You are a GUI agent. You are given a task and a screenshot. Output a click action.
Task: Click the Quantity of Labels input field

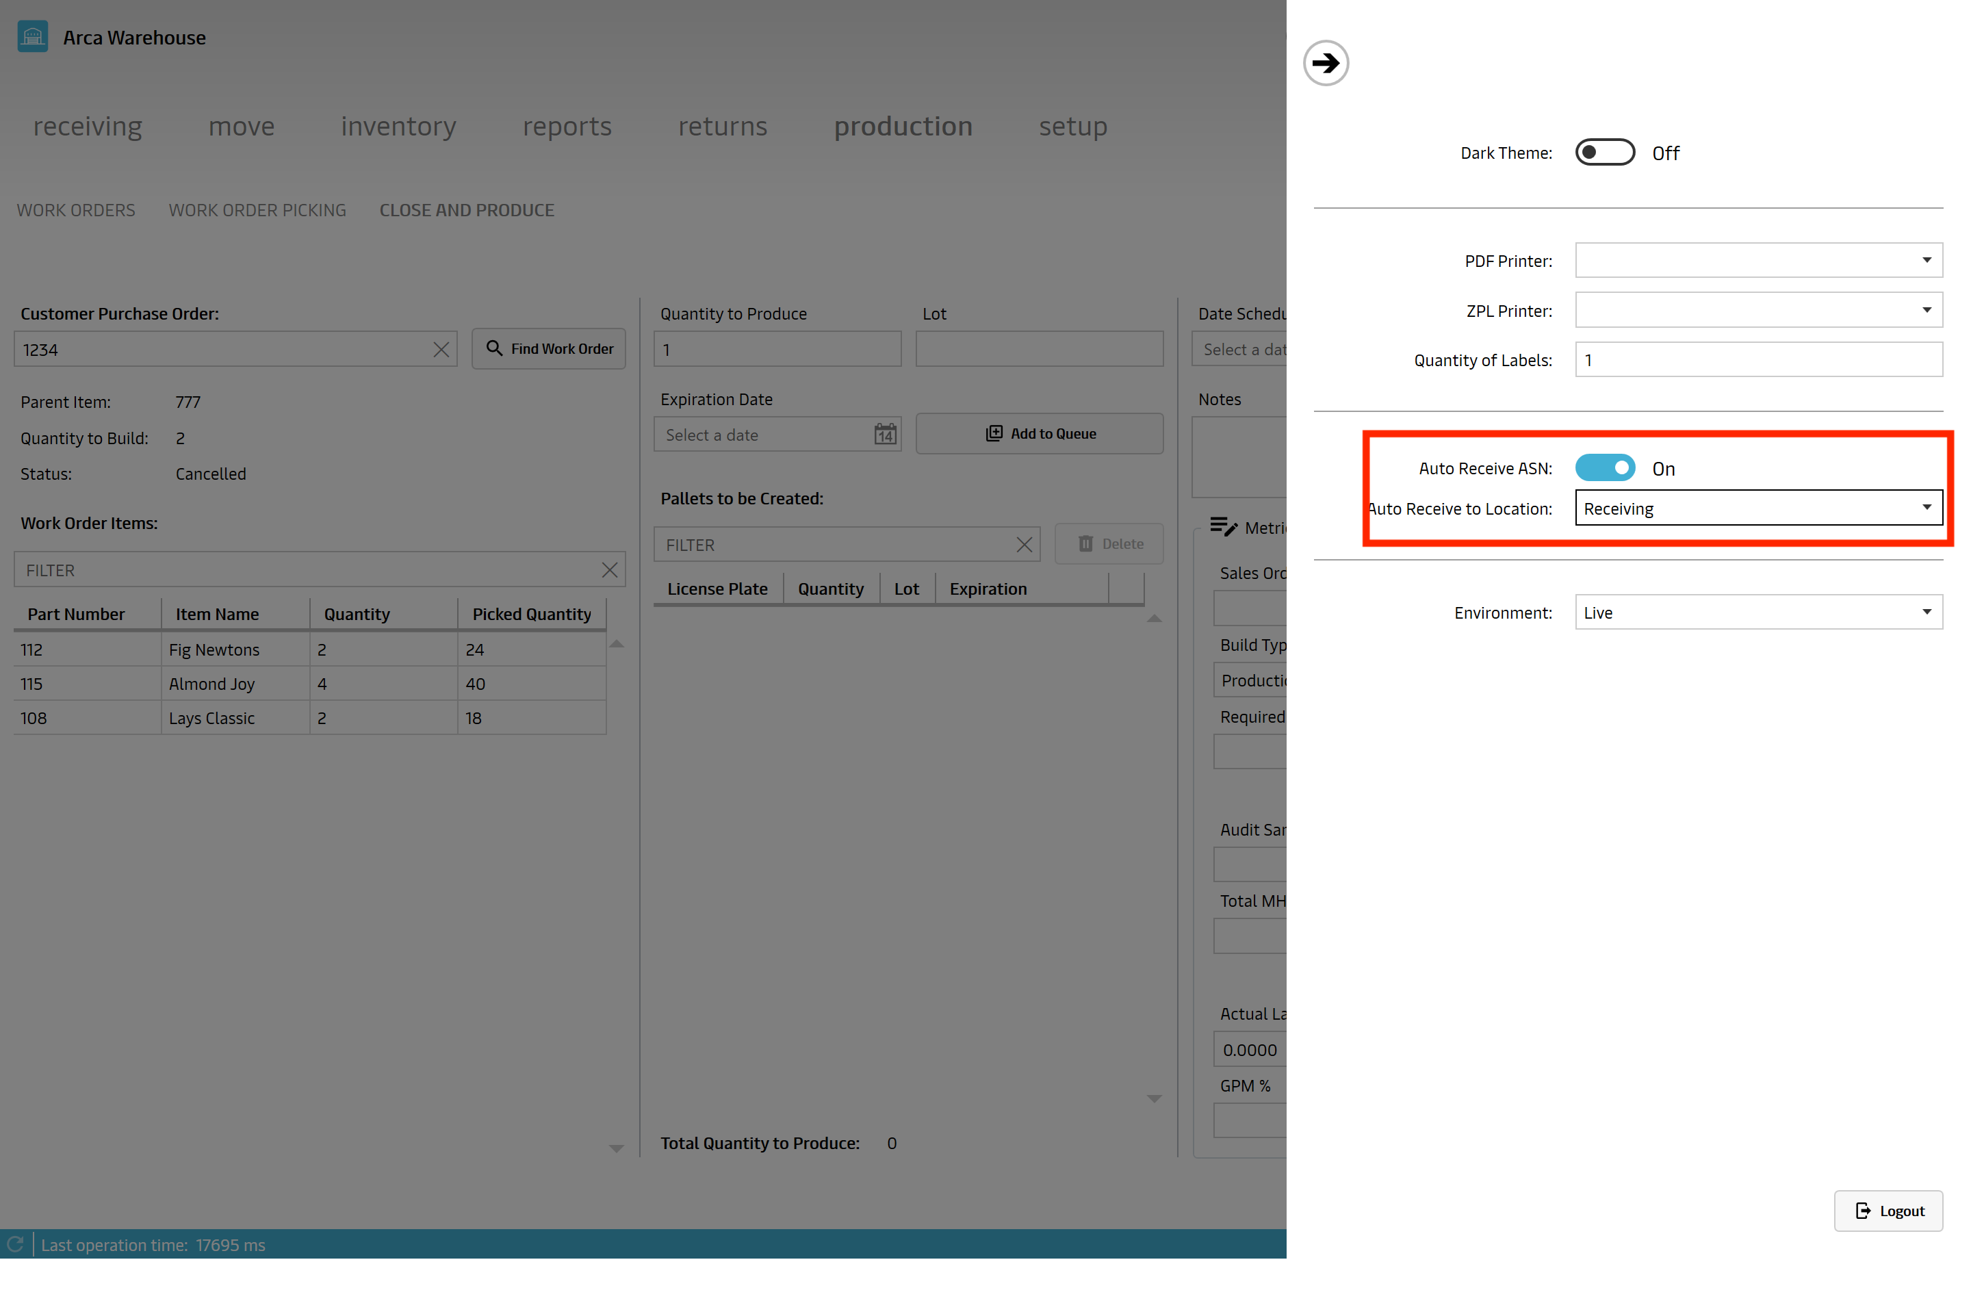tap(1757, 359)
